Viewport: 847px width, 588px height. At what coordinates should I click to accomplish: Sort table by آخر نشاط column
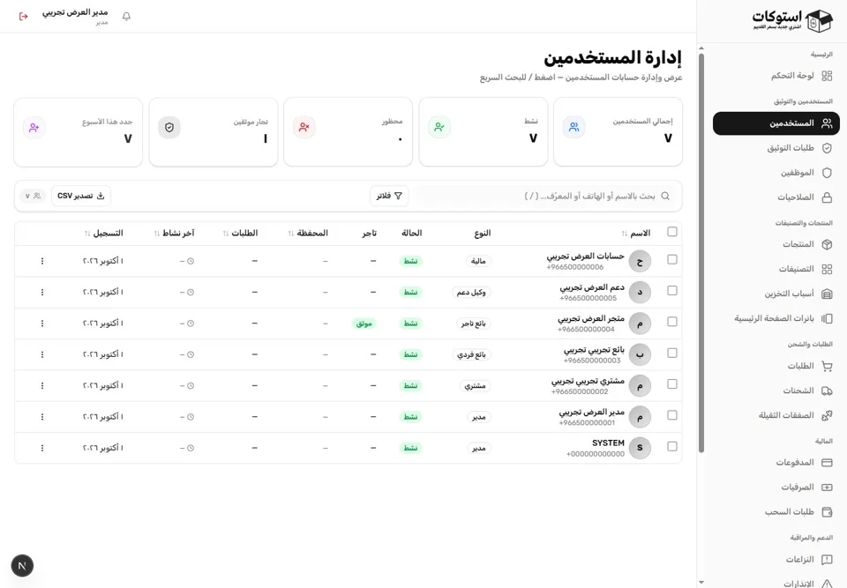174,234
